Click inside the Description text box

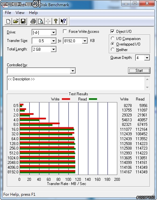click(76, 83)
